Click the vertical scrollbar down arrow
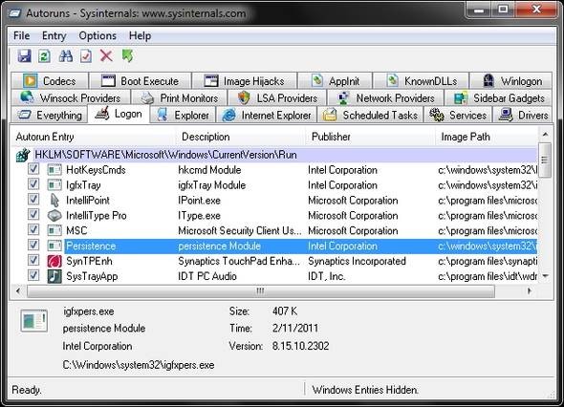This screenshot has height=407, width=564. [x=545, y=276]
